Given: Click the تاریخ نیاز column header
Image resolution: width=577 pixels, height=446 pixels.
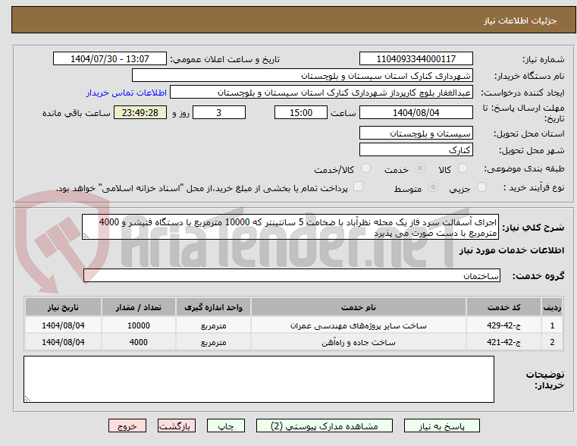Looking at the screenshot, I should tap(63, 307).
